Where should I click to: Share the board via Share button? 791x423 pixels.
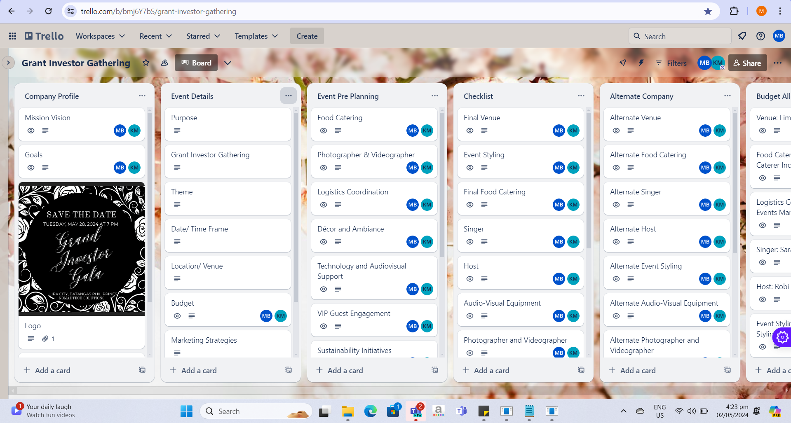pos(747,63)
